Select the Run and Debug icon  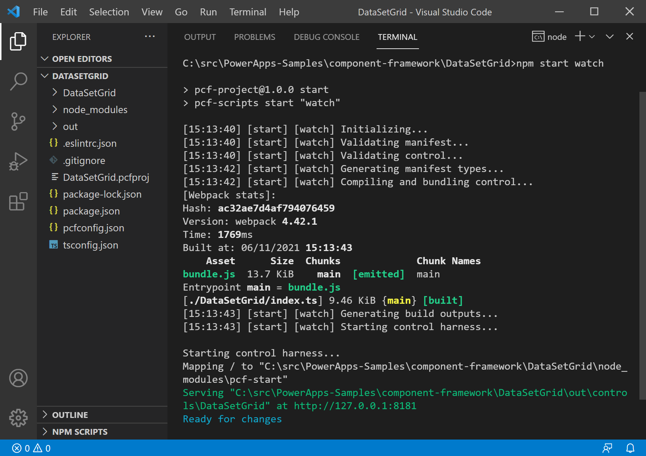tap(18, 161)
